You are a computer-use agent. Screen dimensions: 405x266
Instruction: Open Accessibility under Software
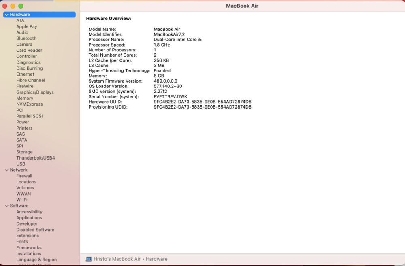click(29, 212)
